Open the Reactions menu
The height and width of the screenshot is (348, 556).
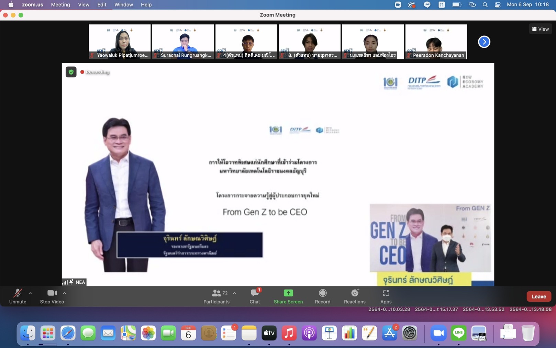coord(355,296)
